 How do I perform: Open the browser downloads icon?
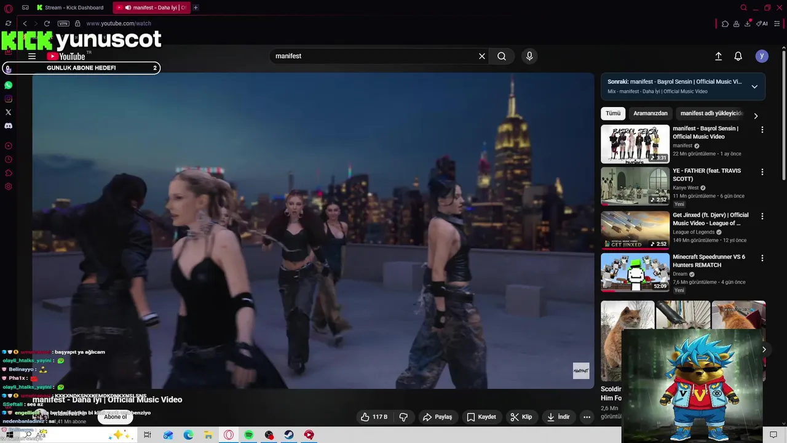click(748, 23)
